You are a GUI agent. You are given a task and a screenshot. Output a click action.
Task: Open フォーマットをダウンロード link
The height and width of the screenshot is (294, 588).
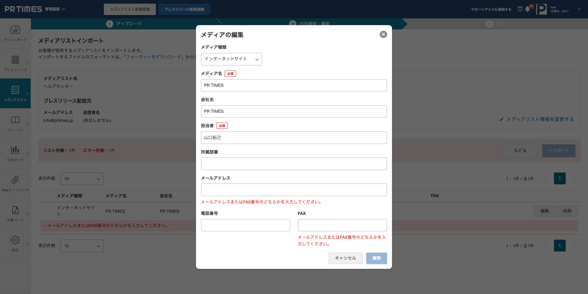[154, 57]
